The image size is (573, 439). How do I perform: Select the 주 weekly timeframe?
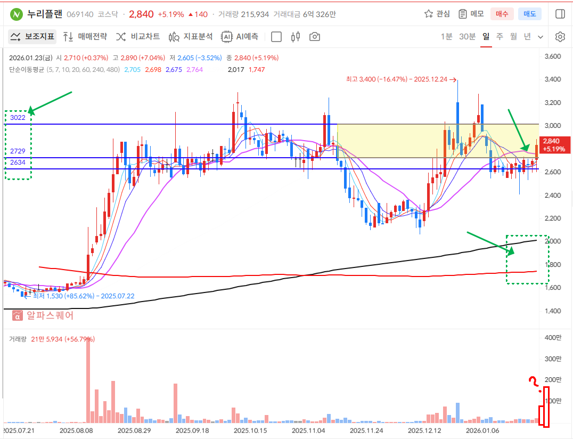click(500, 37)
